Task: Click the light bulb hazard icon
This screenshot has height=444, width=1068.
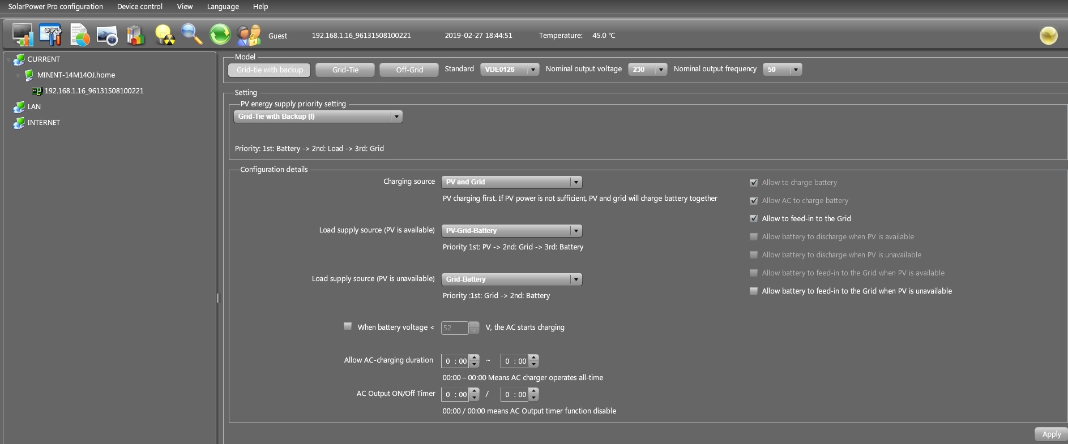Action: point(165,35)
